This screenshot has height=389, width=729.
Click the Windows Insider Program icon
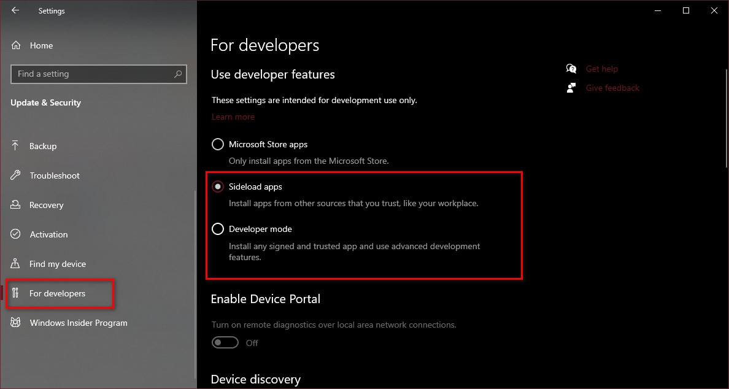(17, 323)
